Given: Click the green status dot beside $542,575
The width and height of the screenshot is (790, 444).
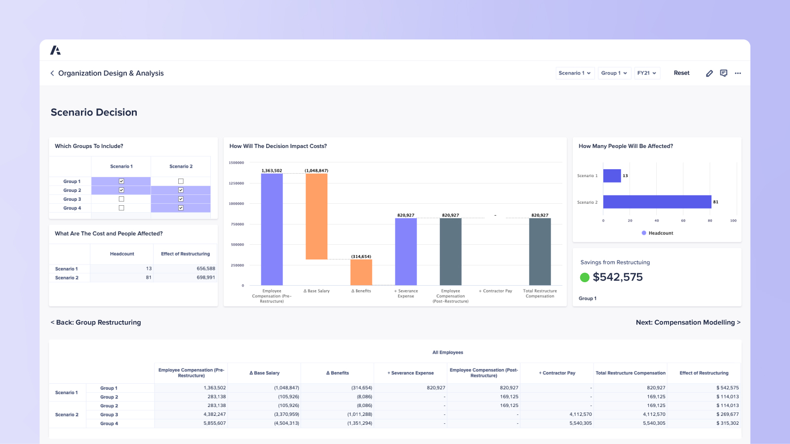Looking at the screenshot, I should coord(585,277).
